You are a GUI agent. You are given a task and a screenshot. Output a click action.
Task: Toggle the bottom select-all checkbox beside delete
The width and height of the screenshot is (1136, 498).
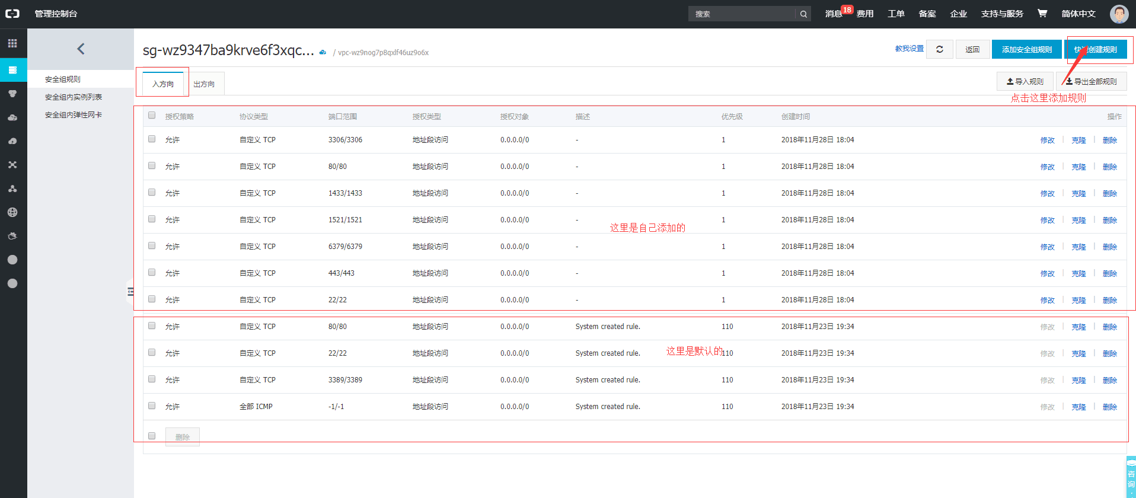(152, 436)
